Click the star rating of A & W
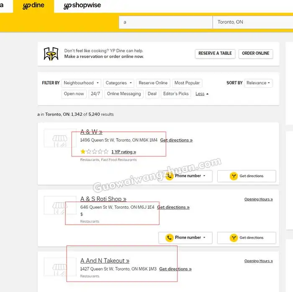 point(94,151)
